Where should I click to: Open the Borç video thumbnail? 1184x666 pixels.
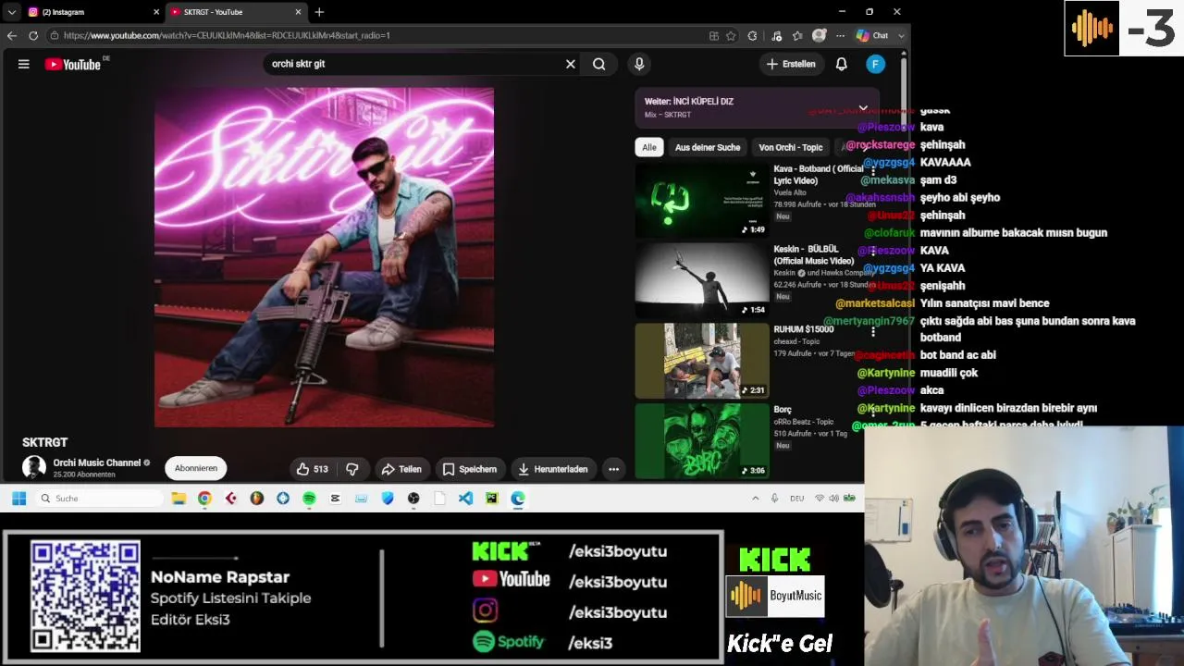tap(702, 441)
